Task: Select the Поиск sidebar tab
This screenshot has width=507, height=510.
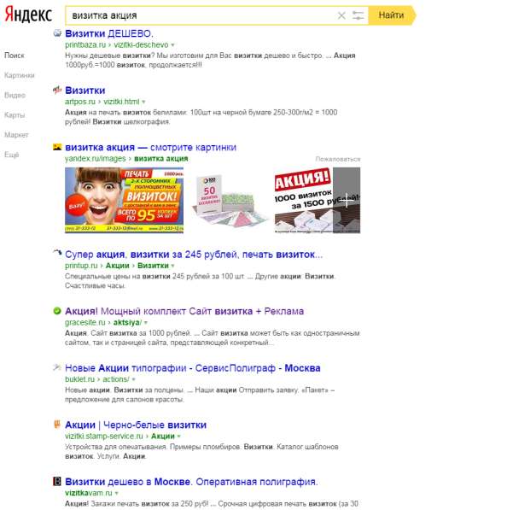Action: point(15,56)
